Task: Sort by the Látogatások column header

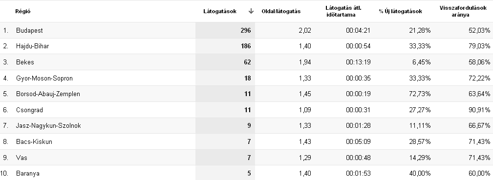Action: point(220,11)
